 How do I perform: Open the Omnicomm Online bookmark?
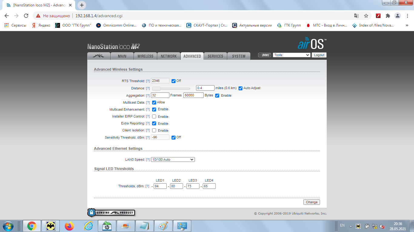point(116,25)
